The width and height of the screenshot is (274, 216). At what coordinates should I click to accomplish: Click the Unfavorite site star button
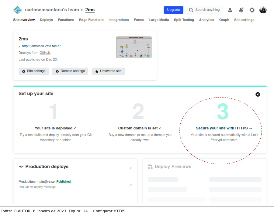pyautogui.click(x=108, y=71)
